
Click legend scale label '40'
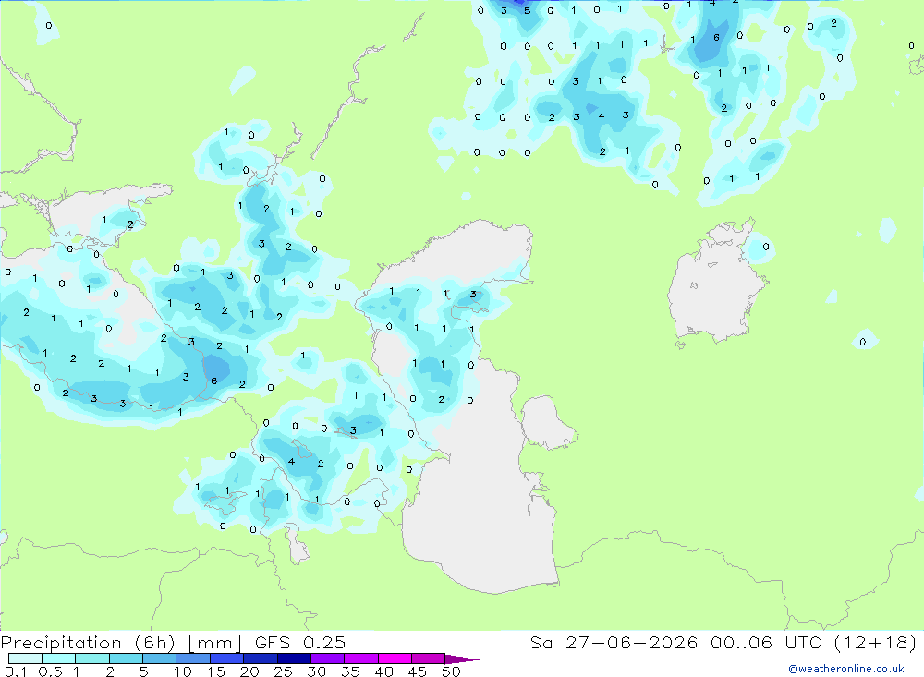(383, 671)
